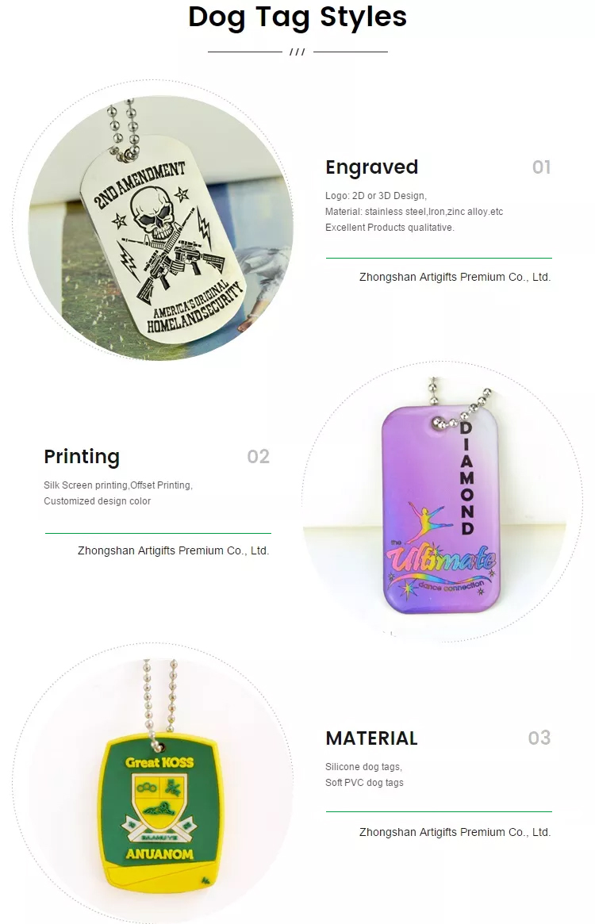The image size is (595, 924).
Task: Click the MATERIAL section title
Action: [x=371, y=738]
